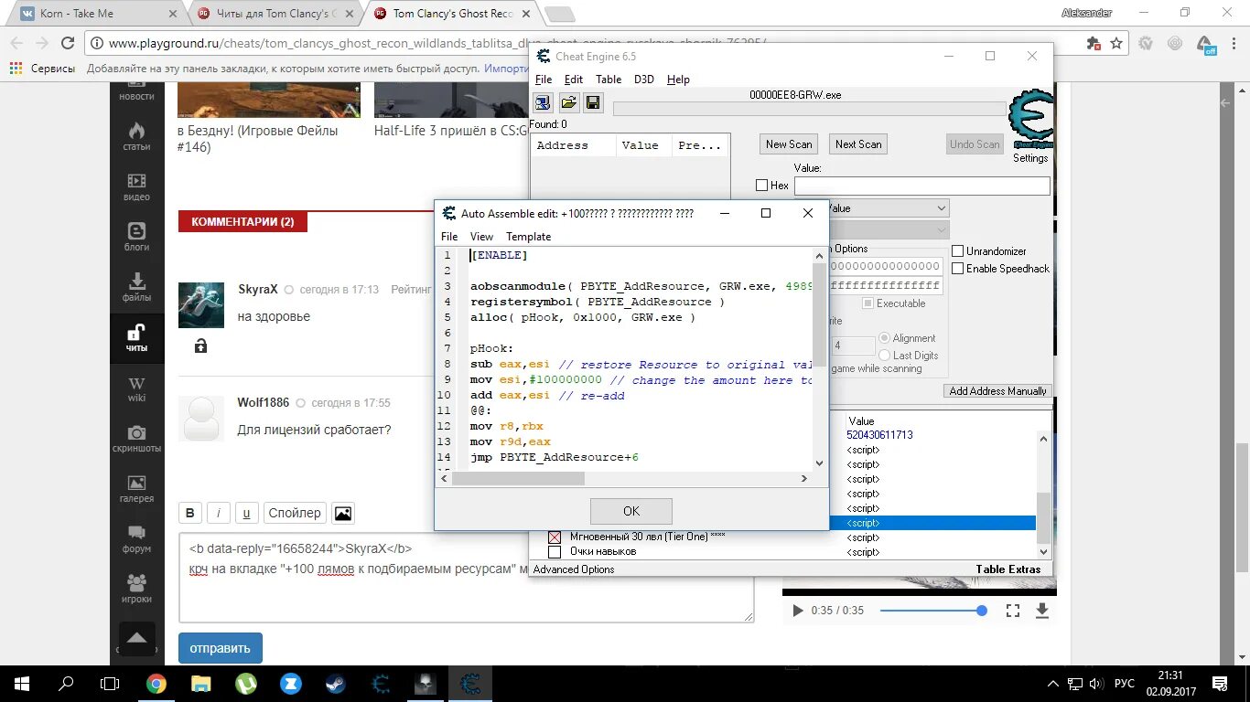Open D3D menu in Cheat Engine
Viewport: 1250px width, 702px height.
[x=644, y=80]
